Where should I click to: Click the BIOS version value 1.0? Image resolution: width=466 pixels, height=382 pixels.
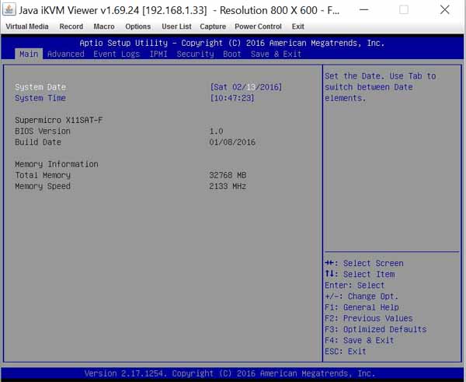216,131
